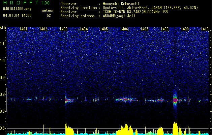
Task: Click the 1.1 kHz frequency label
Action: coord(3,44)
